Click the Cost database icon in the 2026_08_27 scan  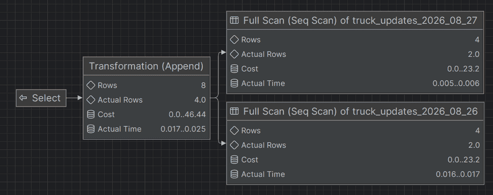pos(234,69)
